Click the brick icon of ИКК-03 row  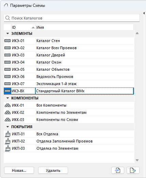pos(7,120)
